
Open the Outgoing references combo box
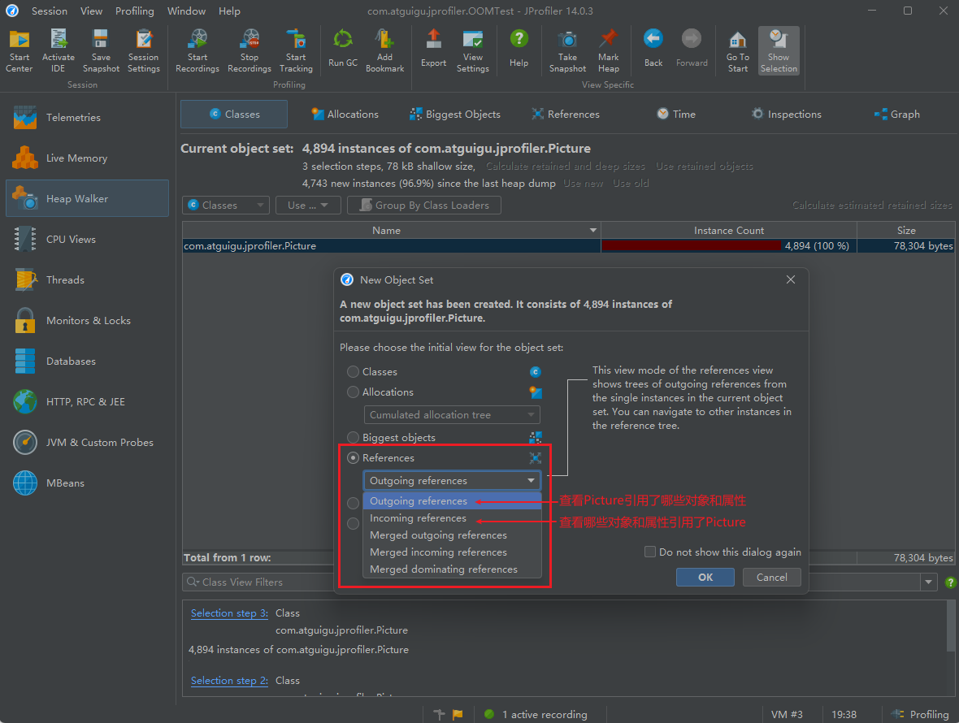(452, 480)
